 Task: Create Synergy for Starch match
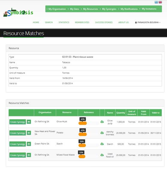[x=18, y=144]
